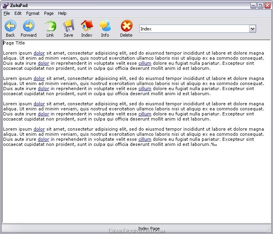Follow the dolor link after 'Lorem ipsum' in third paragraph

(39, 104)
